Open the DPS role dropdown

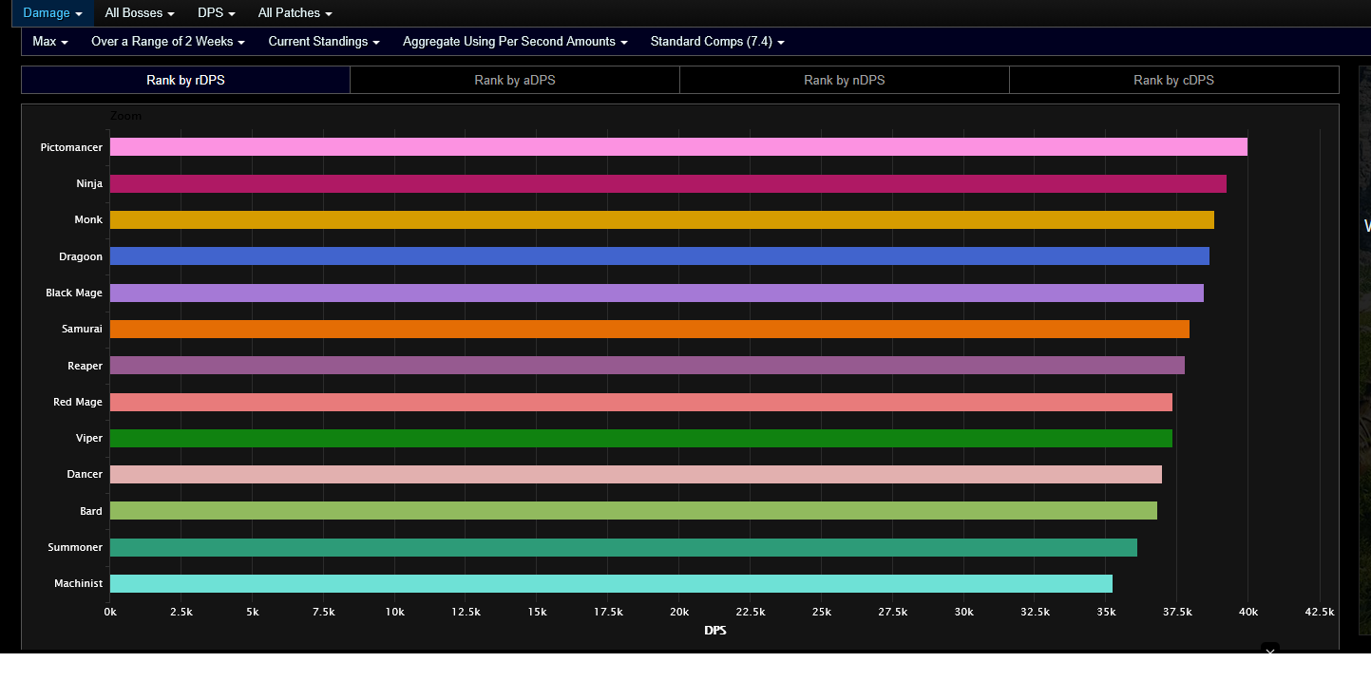[x=217, y=13]
